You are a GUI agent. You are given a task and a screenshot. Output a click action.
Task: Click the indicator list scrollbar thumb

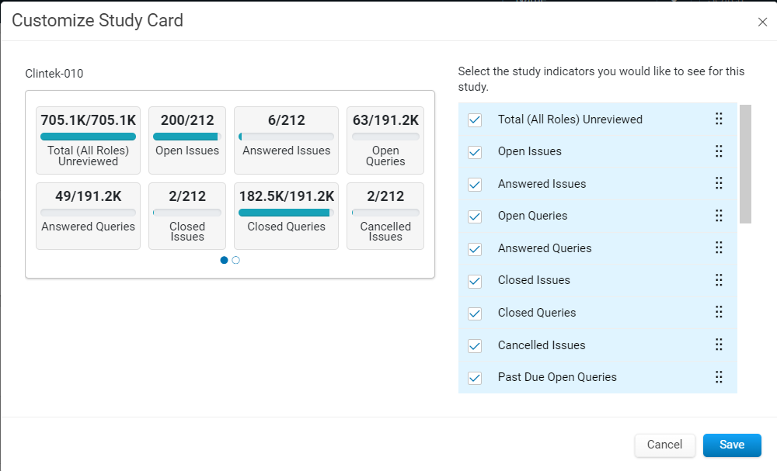coord(745,164)
